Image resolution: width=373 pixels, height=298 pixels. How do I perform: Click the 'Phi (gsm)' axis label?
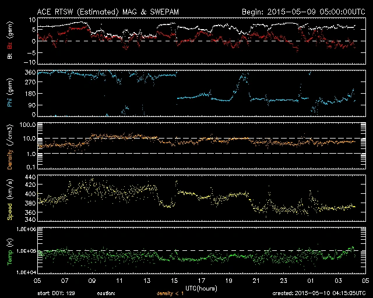pyautogui.click(x=10, y=93)
